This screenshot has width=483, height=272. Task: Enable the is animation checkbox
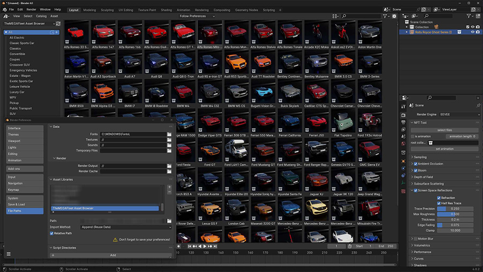tap(413, 137)
